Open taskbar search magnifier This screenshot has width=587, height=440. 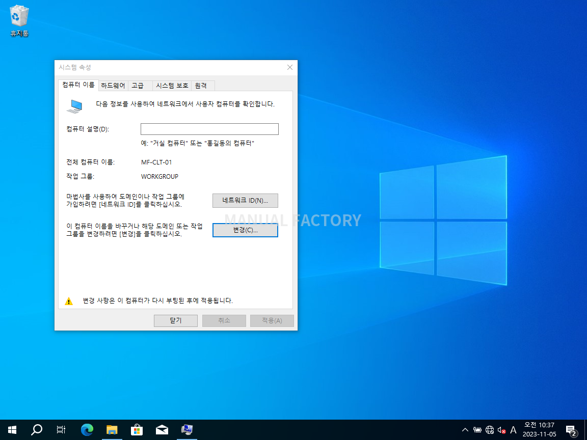coord(36,430)
